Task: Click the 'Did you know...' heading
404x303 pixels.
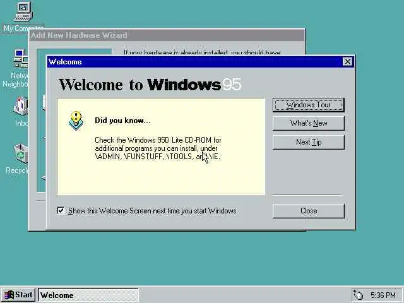Action: [122, 121]
